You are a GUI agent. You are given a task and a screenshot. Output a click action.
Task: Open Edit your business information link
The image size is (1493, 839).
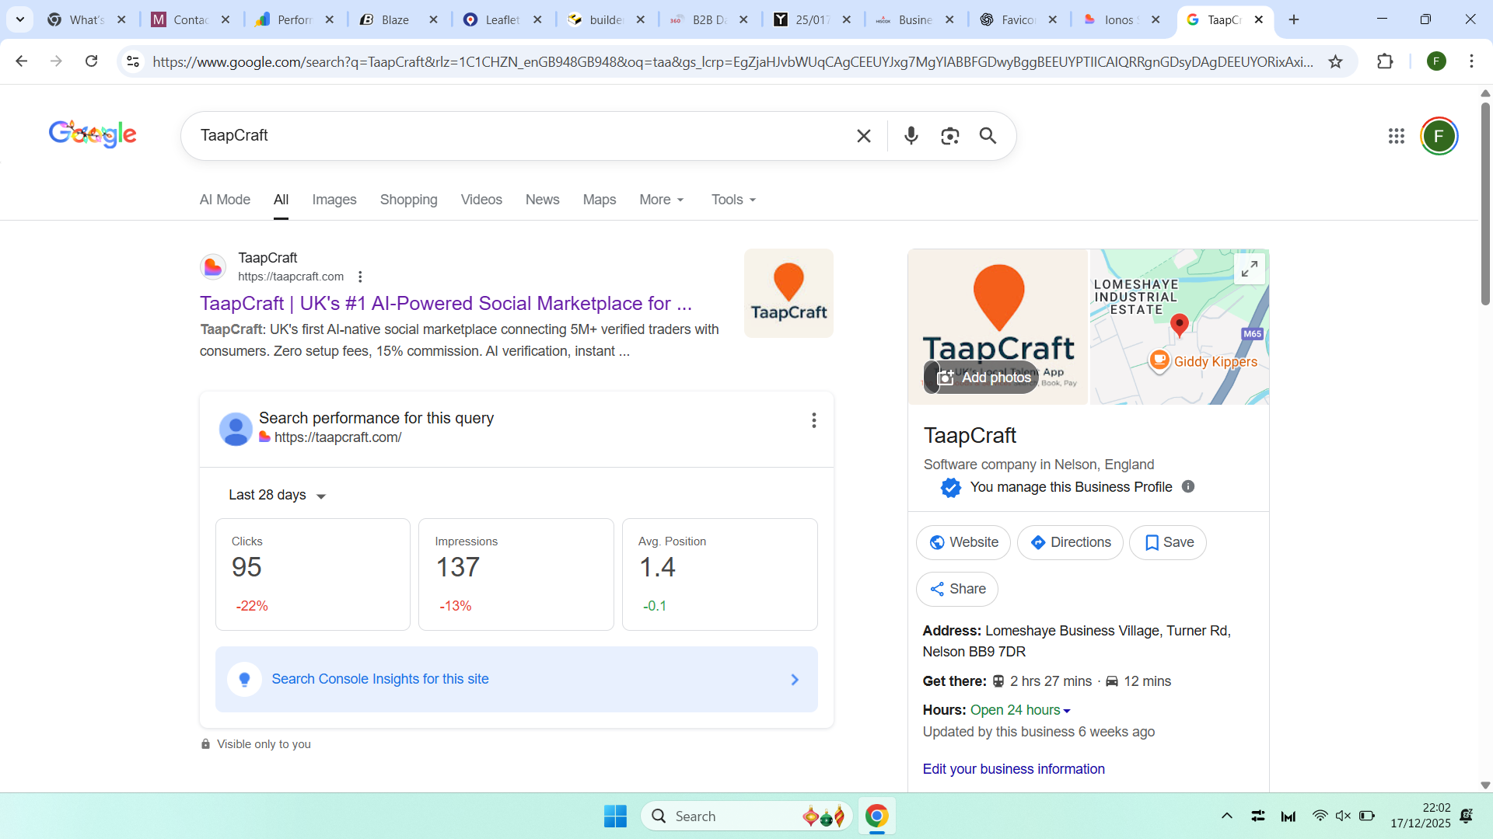tap(1013, 769)
